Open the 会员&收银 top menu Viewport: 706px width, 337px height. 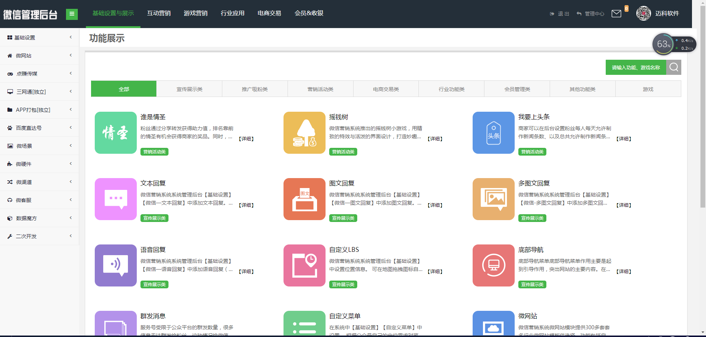click(x=309, y=13)
